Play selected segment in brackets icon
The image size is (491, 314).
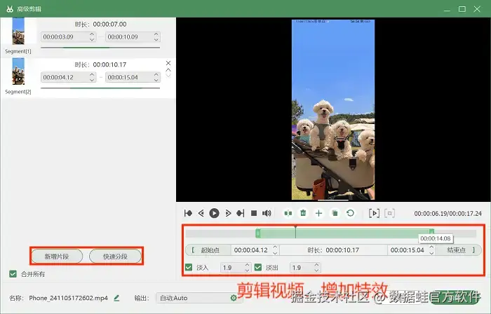tap(374, 213)
